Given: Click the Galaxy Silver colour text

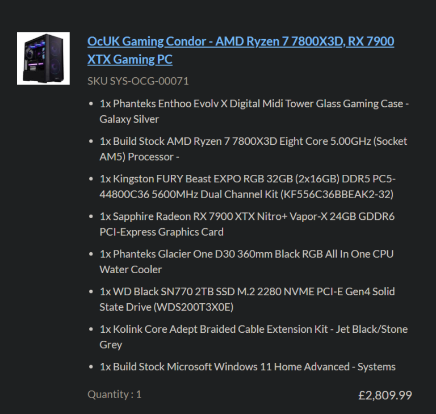Looking at the screenshot, I should click(x=129, y=119).
